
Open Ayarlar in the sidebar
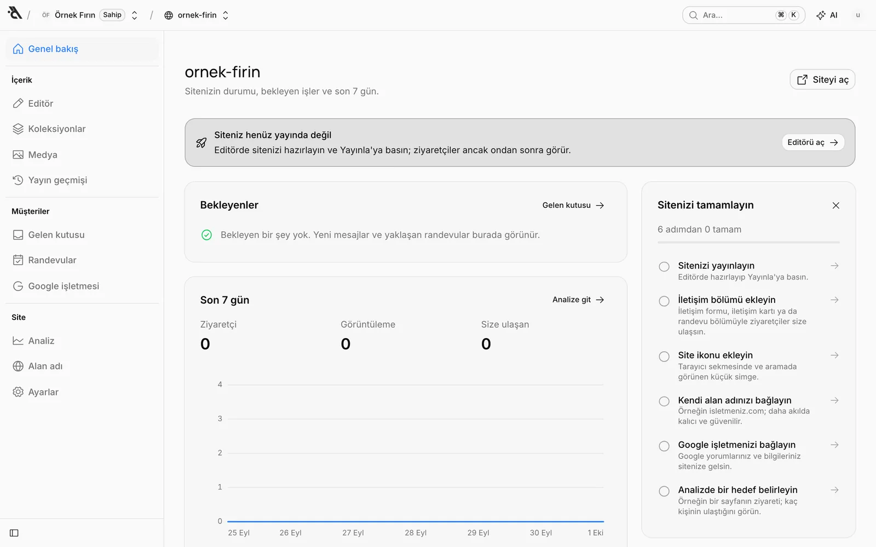82,392
